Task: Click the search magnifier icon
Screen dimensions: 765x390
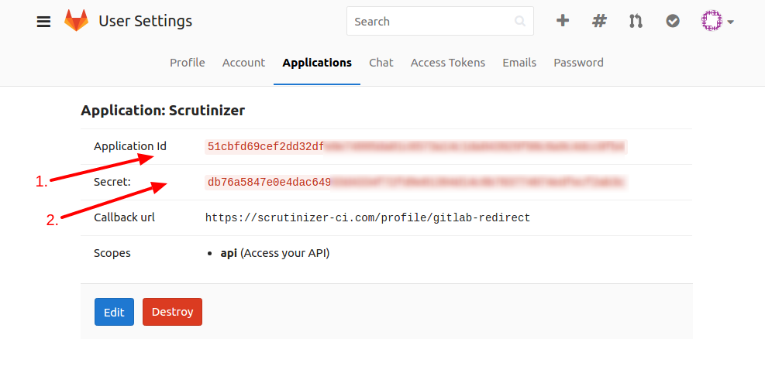Action: (520, 21)
